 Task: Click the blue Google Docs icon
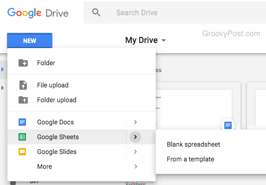(x=22, y=122)
